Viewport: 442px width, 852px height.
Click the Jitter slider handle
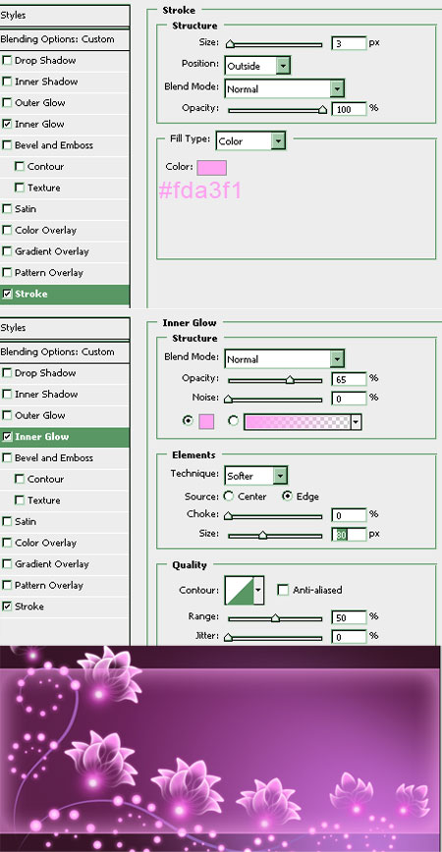coord(228,637)
